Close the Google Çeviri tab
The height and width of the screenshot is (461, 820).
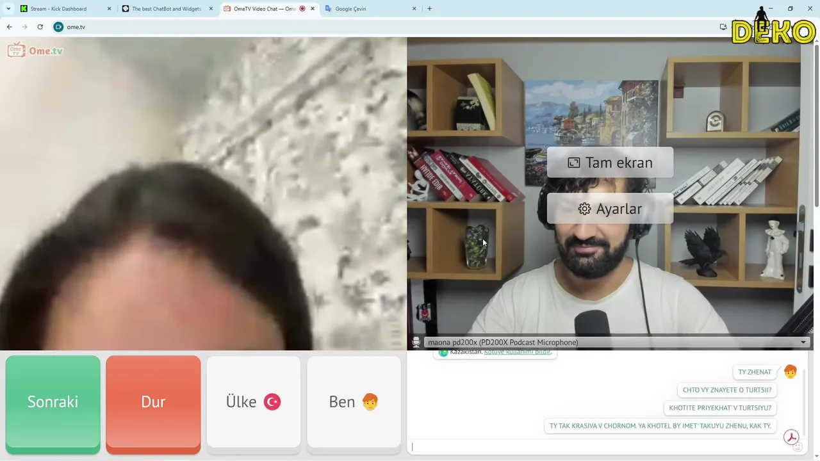(x=414, y=9)
